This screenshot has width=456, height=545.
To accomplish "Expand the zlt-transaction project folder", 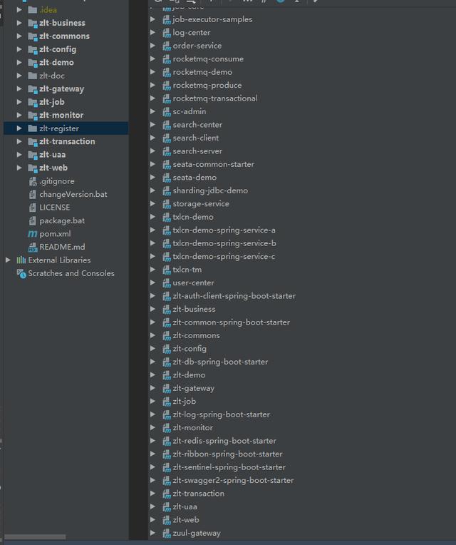I will tap(19, 141).
